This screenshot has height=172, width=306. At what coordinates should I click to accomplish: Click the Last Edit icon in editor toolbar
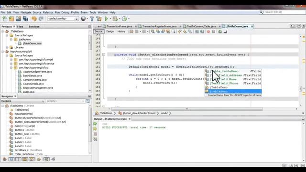[x=131, y=32]
